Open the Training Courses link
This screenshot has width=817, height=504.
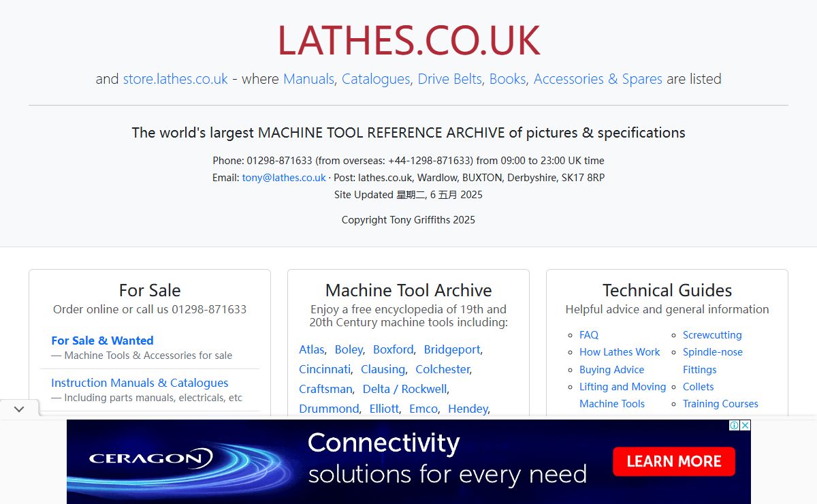pyautogui.click(x=720, y=404)
